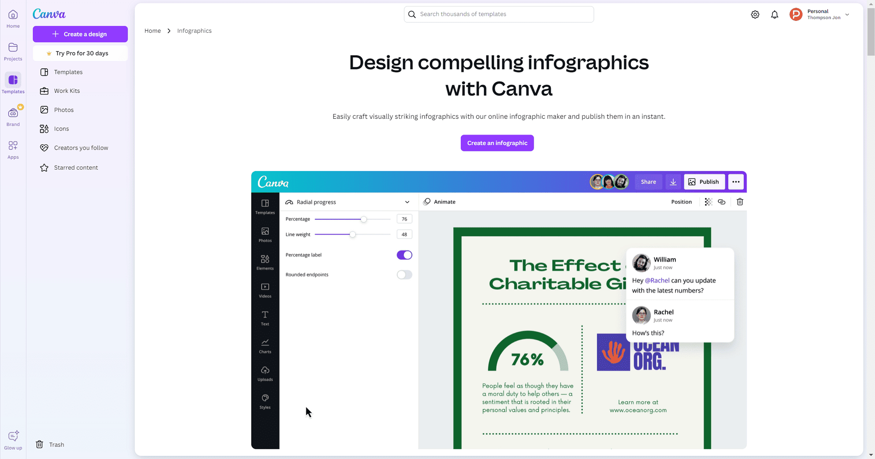The image size is (875, 459).
Task: Select Templates in preview side panel
Action: 265,207
